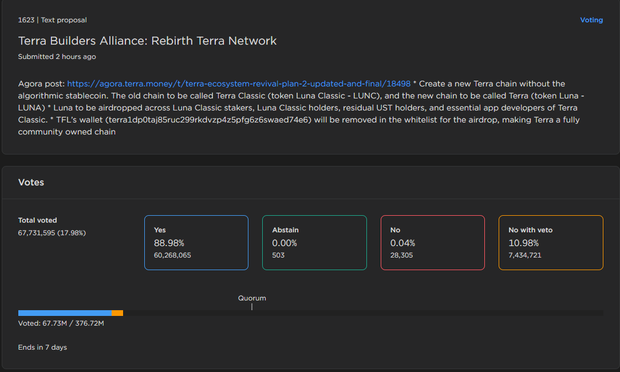
Task: Click the 1623 Text proposal label
Action: pos(52,20)
